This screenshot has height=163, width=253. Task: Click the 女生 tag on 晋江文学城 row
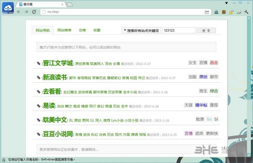193,63
